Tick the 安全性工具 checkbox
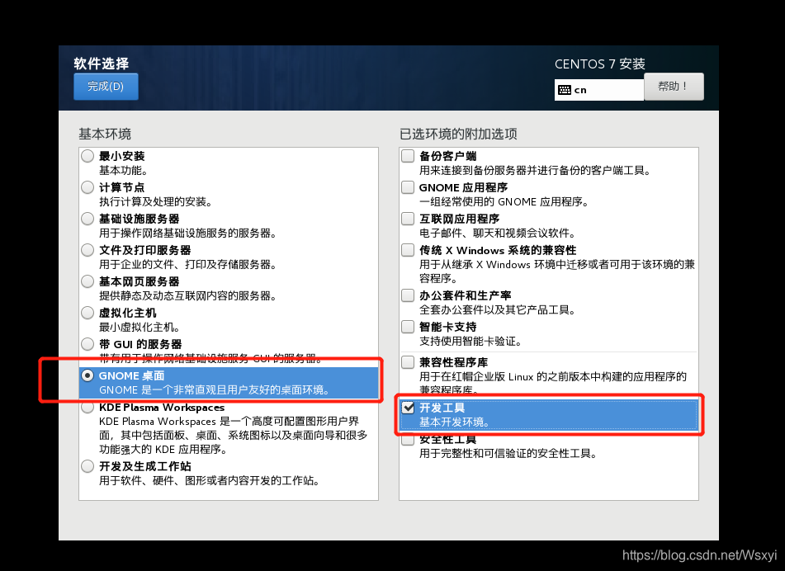785x571 pixels. 408,440
